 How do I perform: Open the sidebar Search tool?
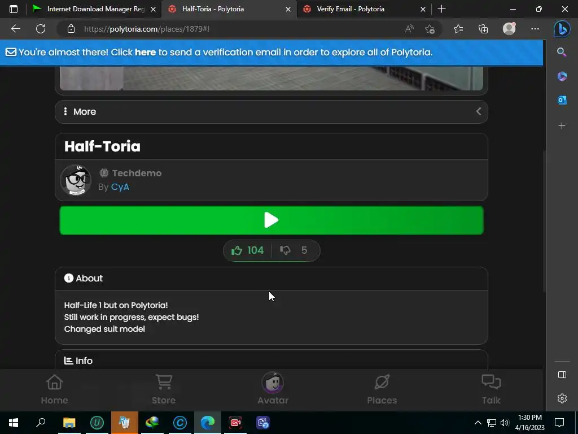pos(562,52)
